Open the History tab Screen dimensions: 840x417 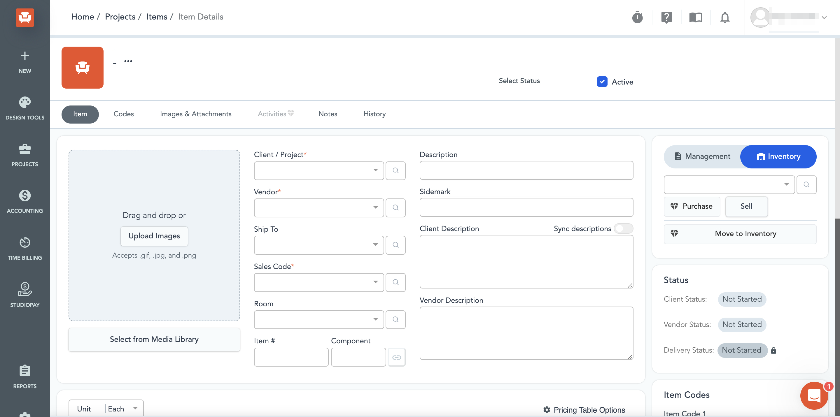point(374,114)
